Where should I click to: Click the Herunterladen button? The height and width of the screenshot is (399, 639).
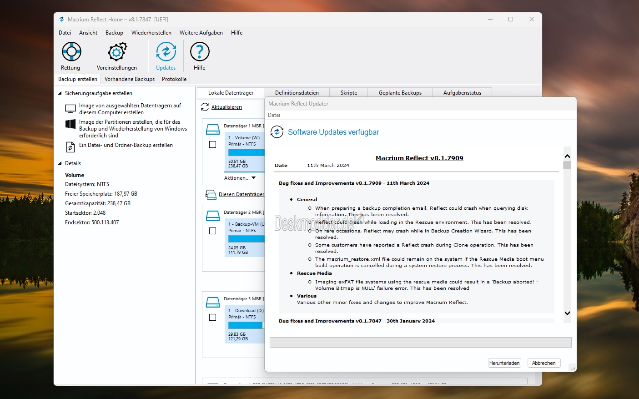(504, 363)
